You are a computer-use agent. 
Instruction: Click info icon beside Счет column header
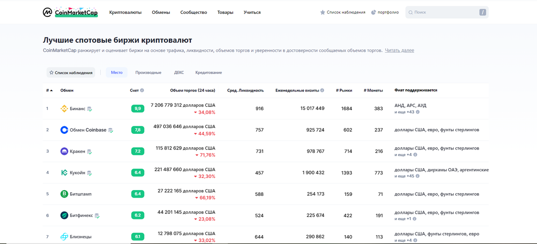coord(142,90)
